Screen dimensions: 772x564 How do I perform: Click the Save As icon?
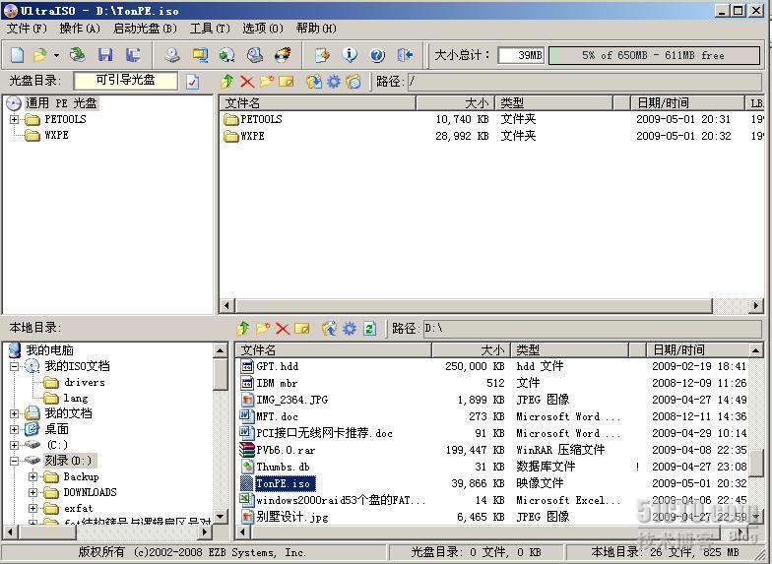click(x=132, y=55)
